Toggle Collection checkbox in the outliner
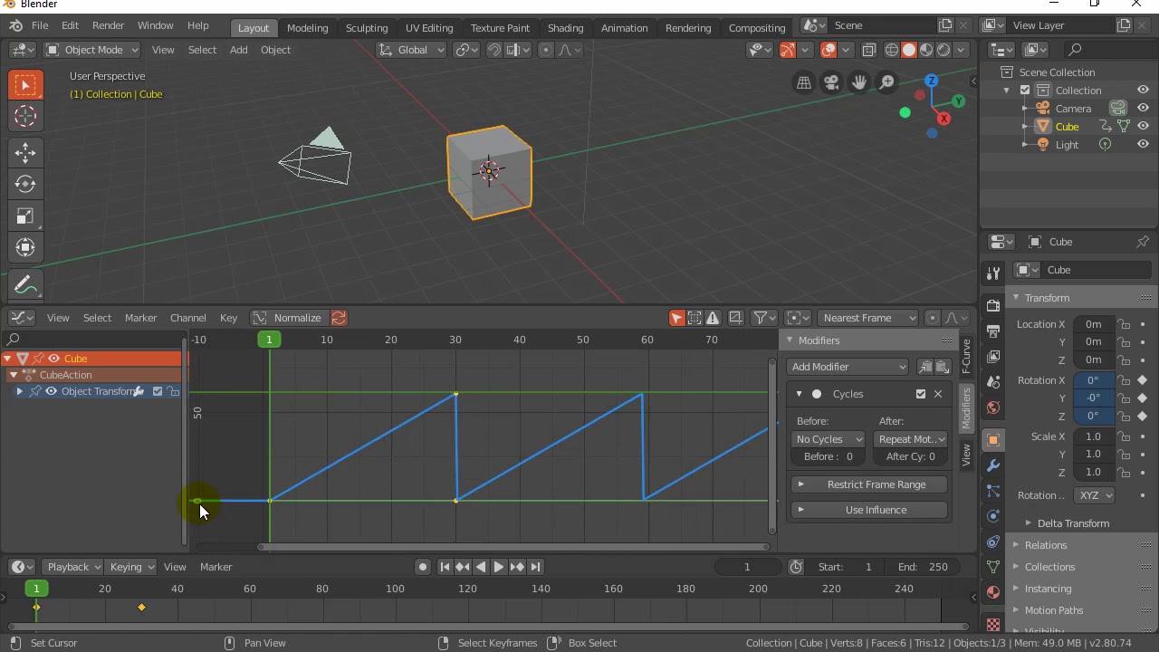The height and width of the screenshot is (652, 1159). [1025, 91]
